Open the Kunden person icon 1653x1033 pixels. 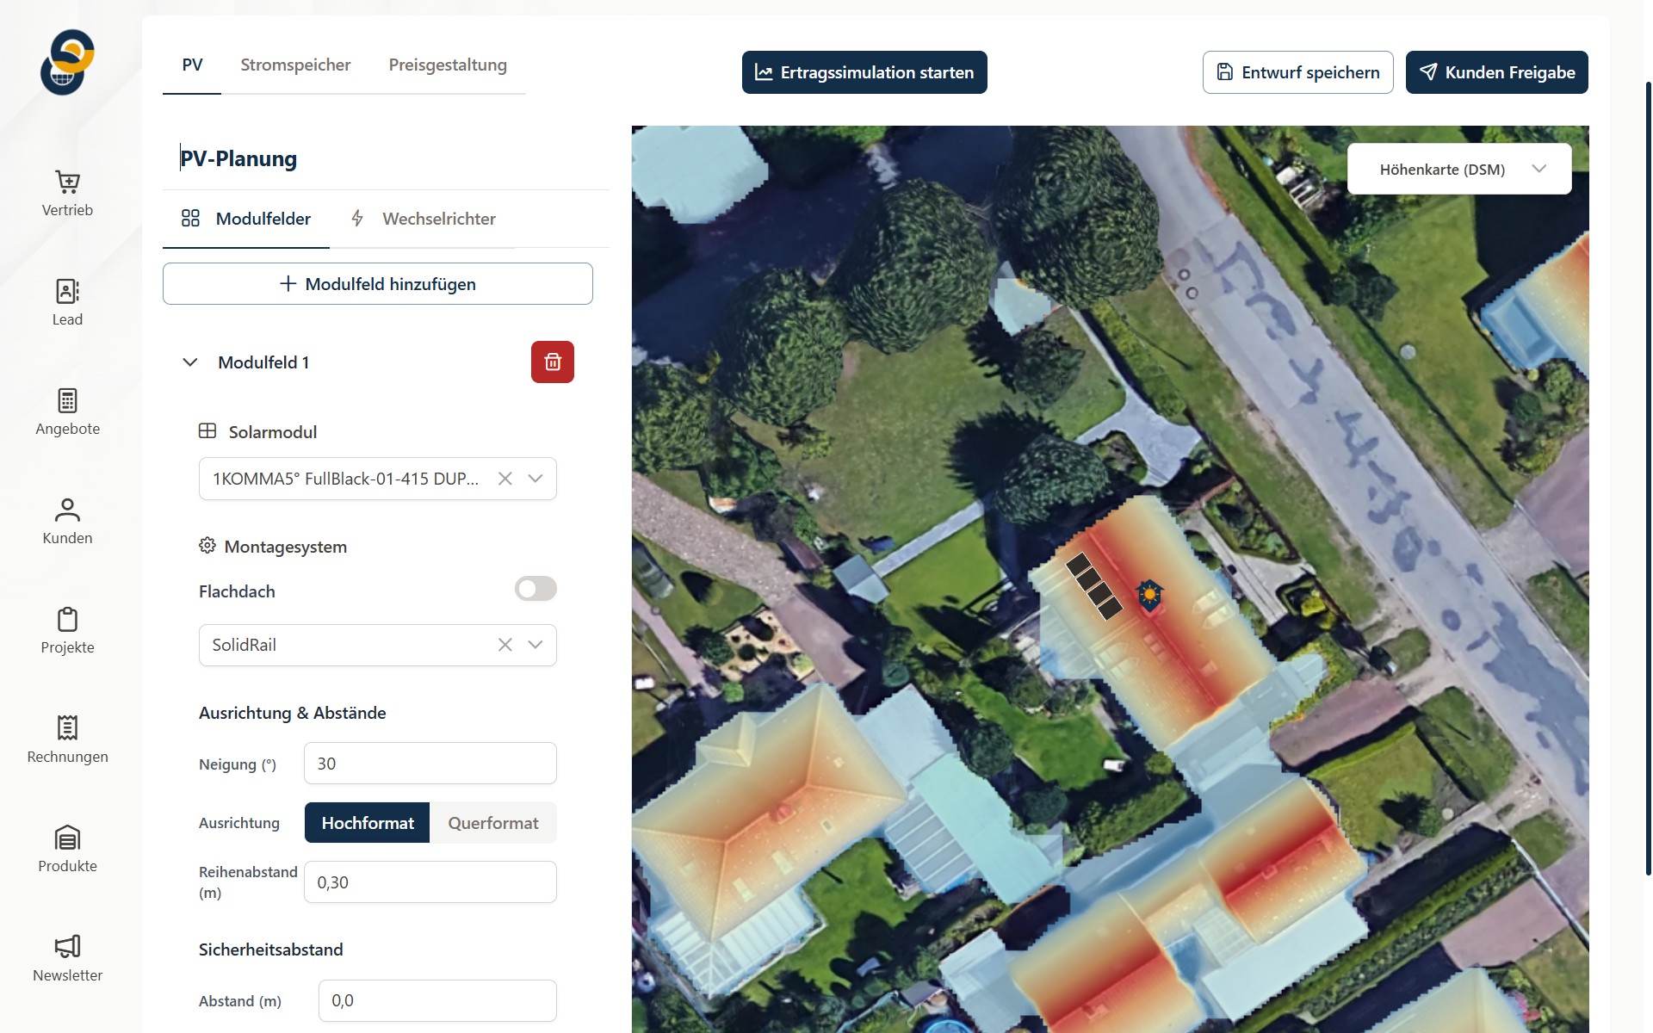click(x=67, y=510)
